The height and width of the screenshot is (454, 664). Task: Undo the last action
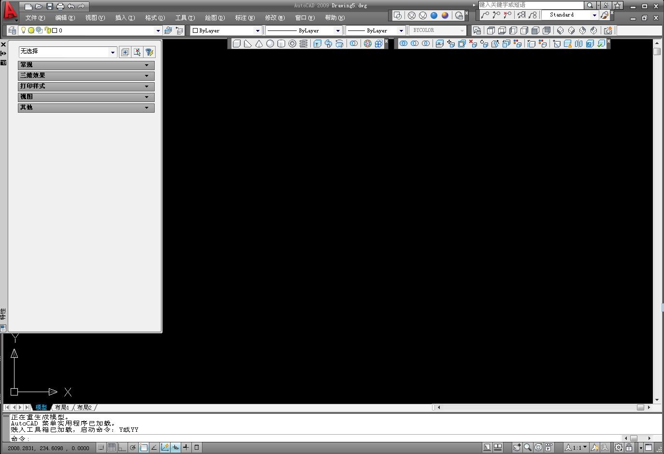click(x=71, y=6)
